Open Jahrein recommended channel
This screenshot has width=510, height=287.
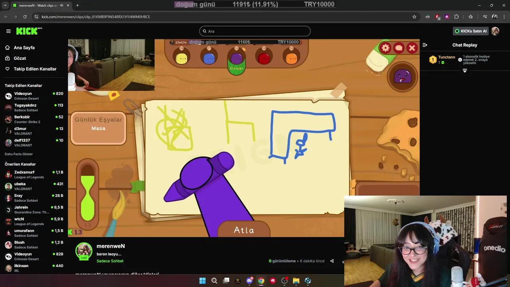pyautogui.click(x=34, y=210)
